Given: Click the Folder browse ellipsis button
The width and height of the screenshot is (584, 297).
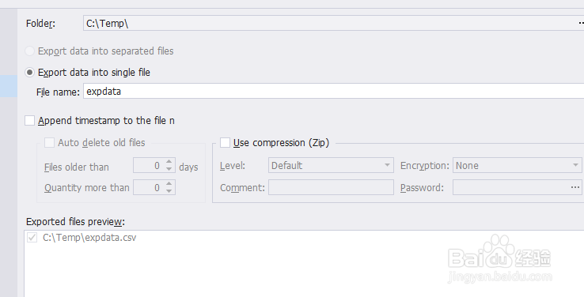Looking at the screenshot, I should point(581,23).
